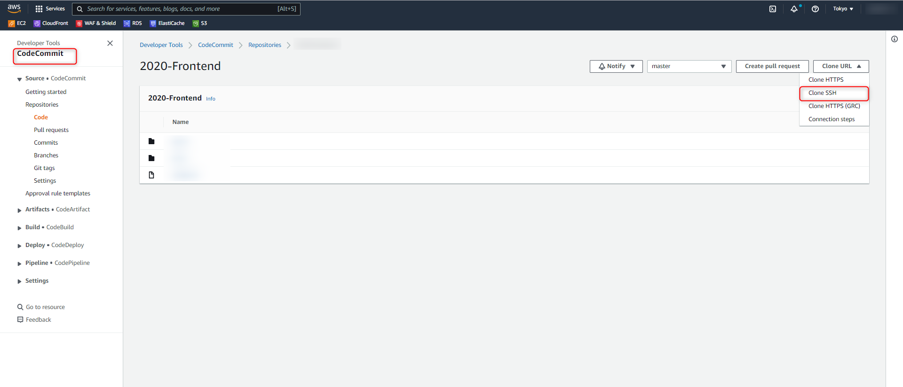Choose Clone HTTPS (GRC) option
The height and width of the screenshot is (387, 903).
834,106
